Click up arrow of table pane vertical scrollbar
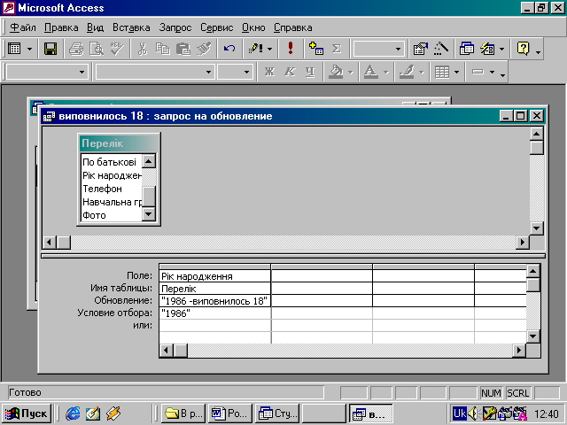567x425 pixels. click(536, 134)
